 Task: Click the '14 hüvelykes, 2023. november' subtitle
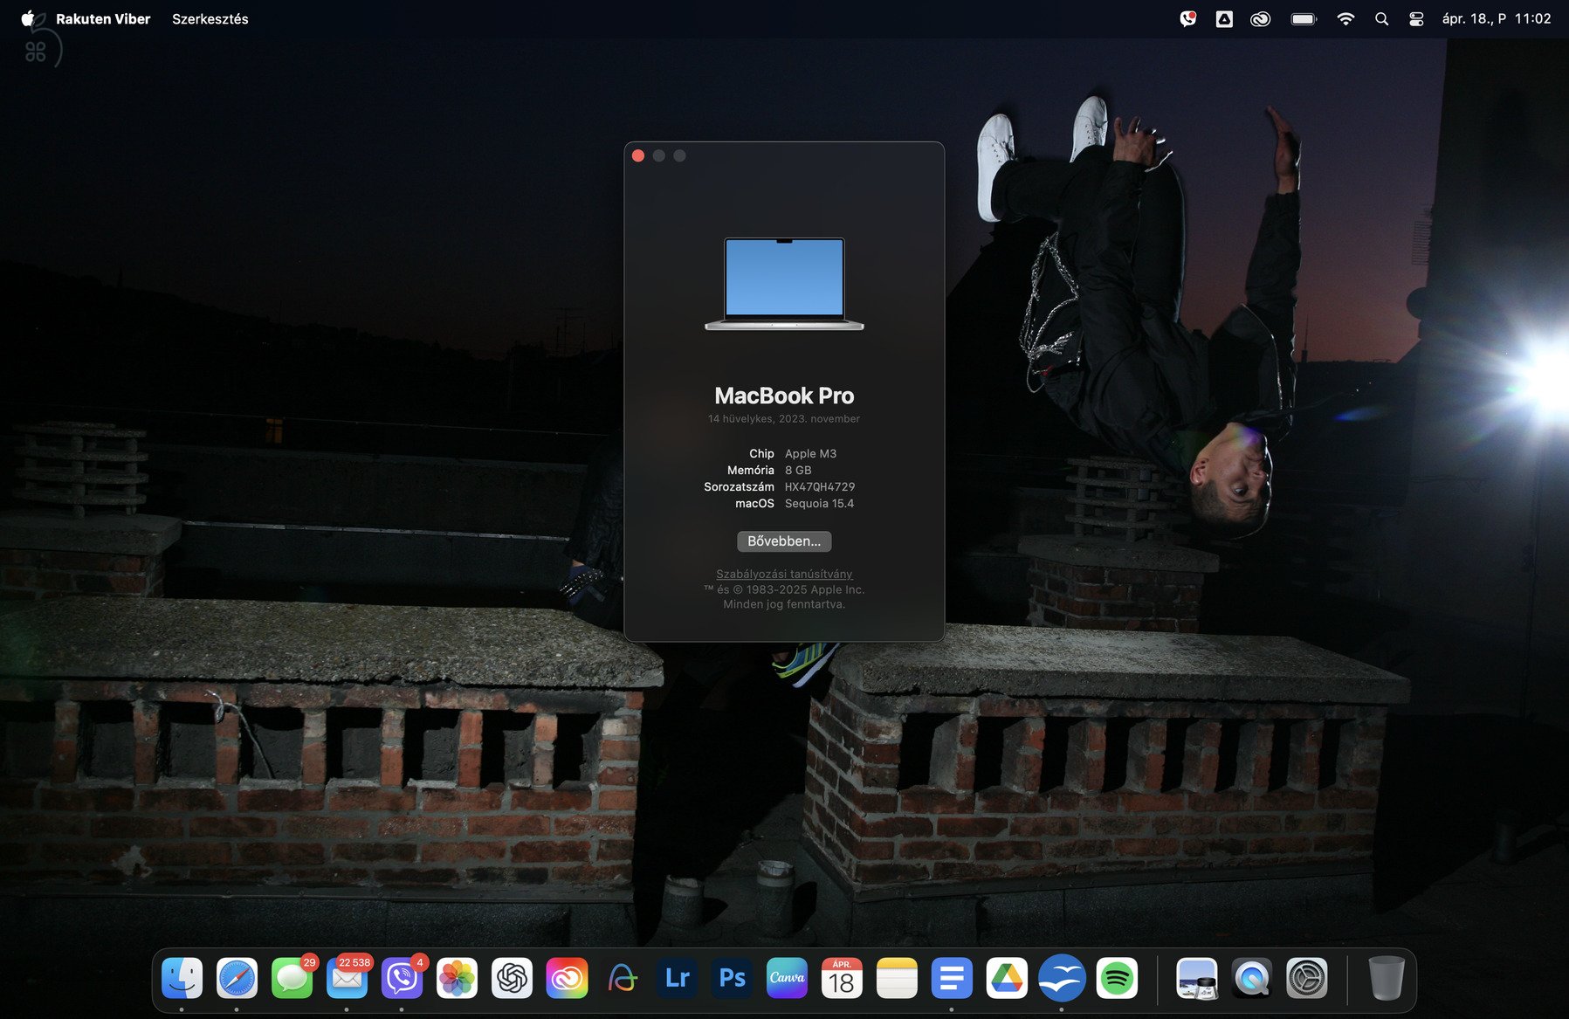[x=784, y=419]
